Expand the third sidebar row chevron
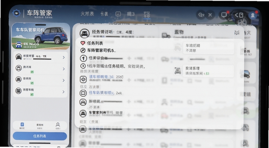269x148 pixels. [x=64, y=80]
